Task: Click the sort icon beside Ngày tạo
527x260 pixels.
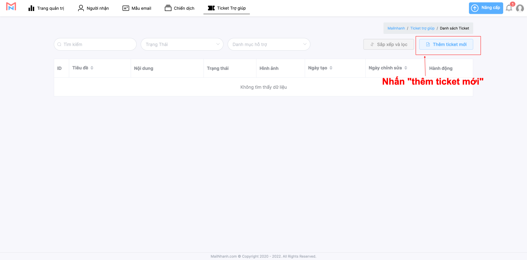Action: [331, 68]
